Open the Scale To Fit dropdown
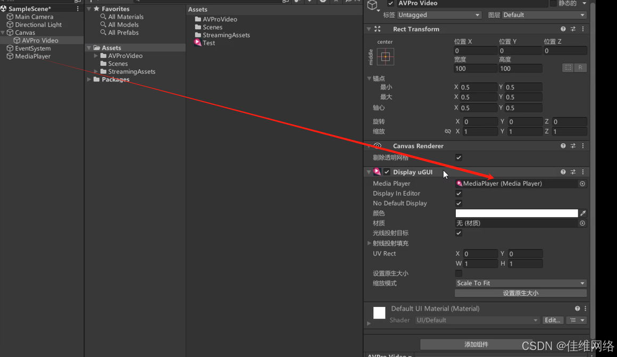The width and height of the screenshot is (617, 357). click(521, 284)
